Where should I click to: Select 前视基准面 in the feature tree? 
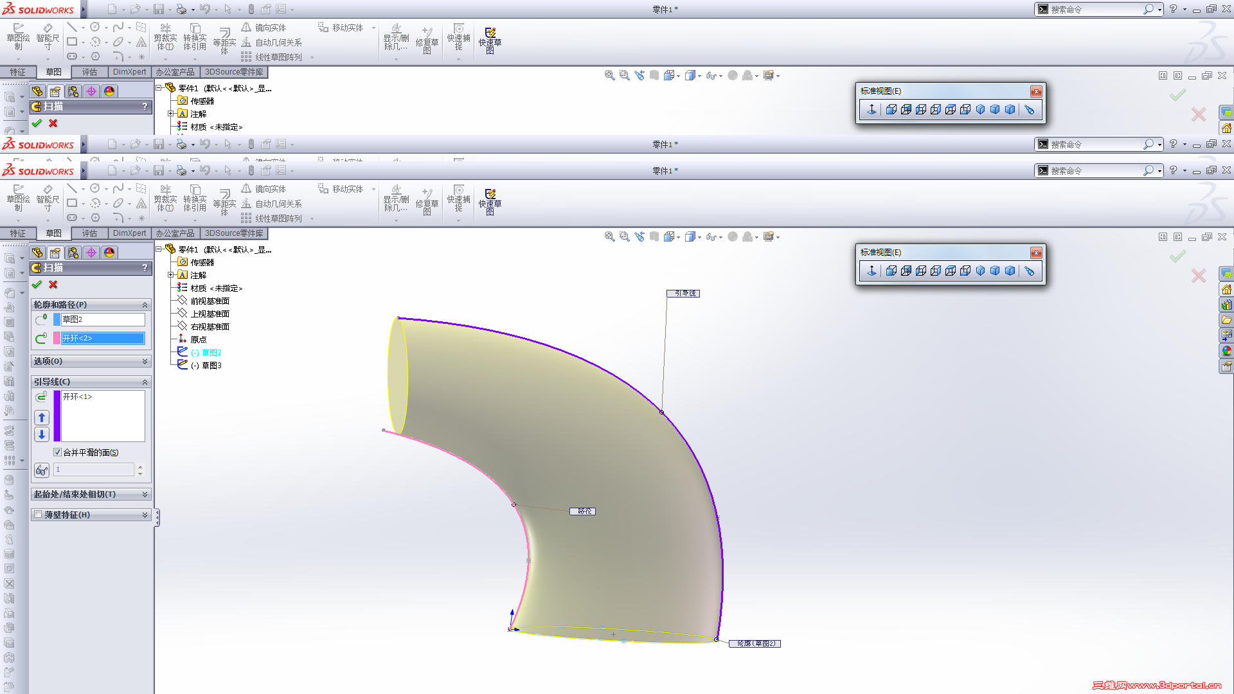210,301
